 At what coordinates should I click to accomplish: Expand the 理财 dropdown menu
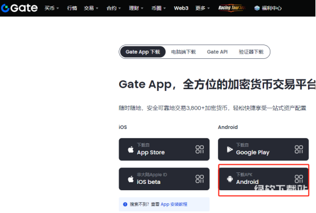pyautogui.click(x=136, y=8)
